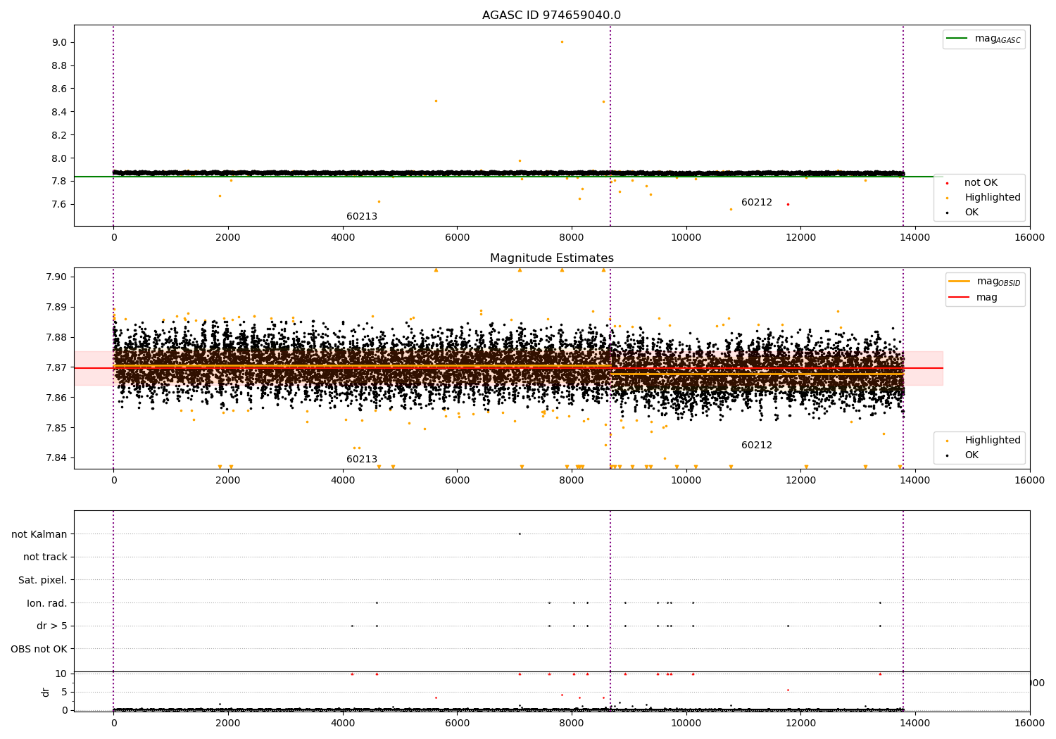
Task: Click the orange line sample beside mag OBSID legend
Action: pyautogui.click(x=960, y=282)
